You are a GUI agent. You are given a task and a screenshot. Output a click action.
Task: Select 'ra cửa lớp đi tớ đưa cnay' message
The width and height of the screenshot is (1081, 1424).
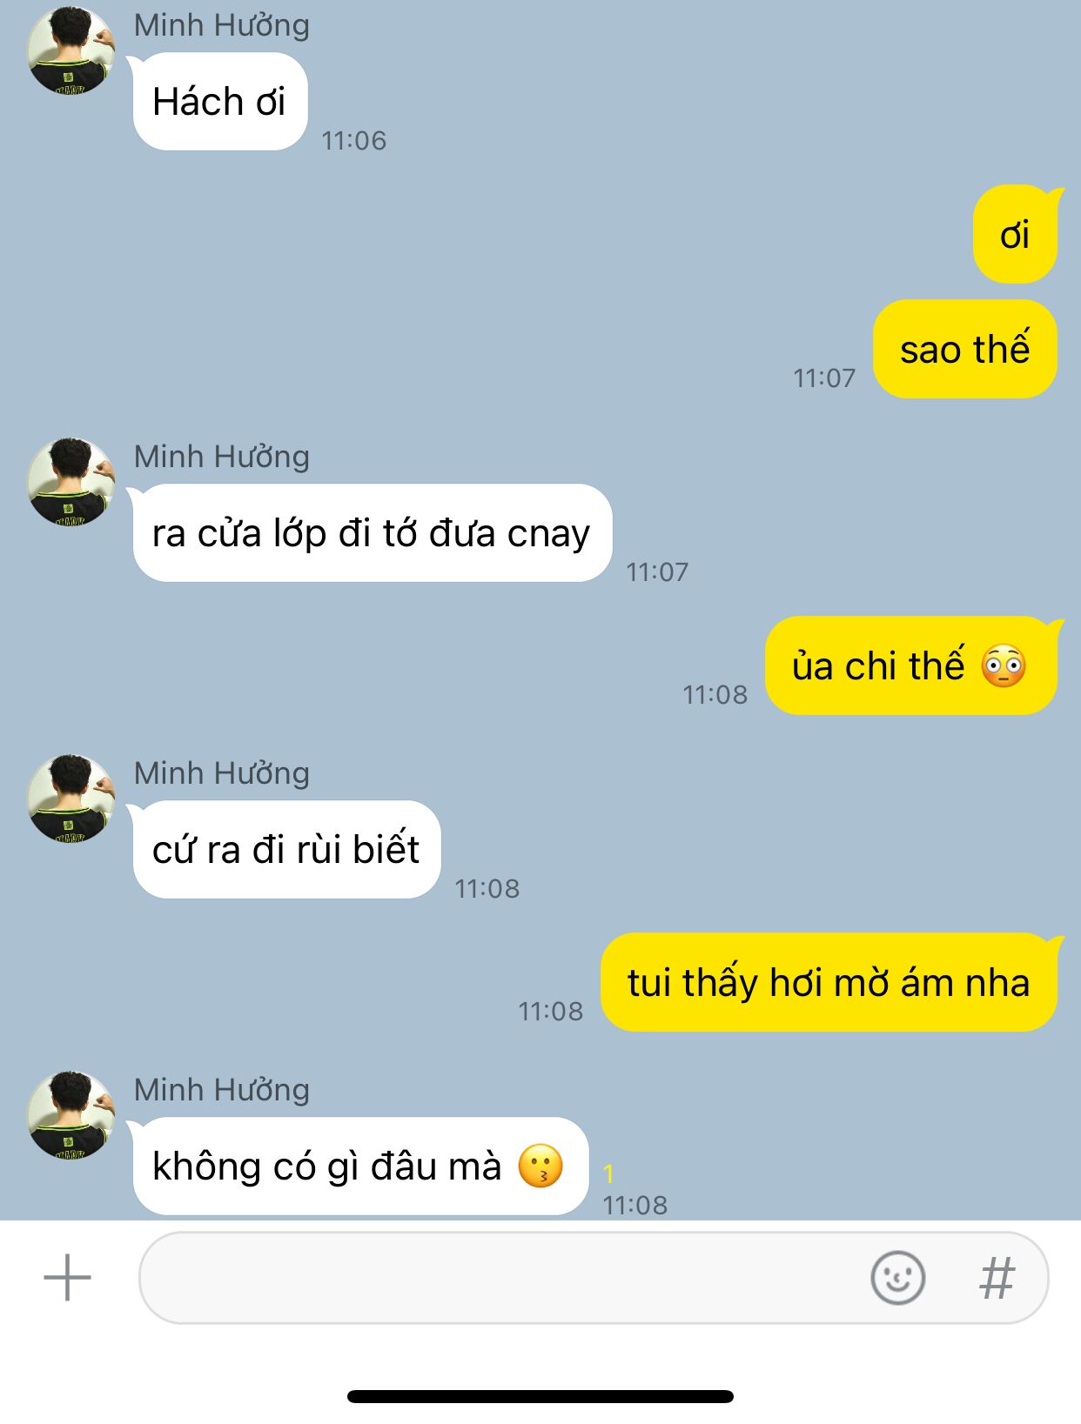pyautogui.click(x=372, y=533)
